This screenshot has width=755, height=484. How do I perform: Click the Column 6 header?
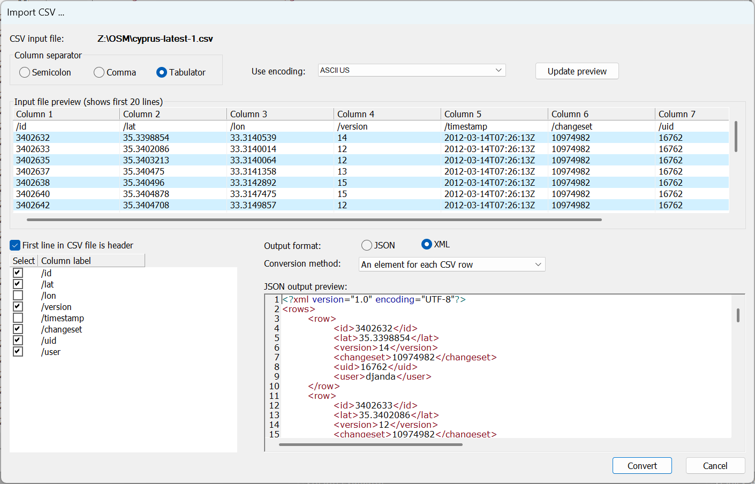(602, 114)
